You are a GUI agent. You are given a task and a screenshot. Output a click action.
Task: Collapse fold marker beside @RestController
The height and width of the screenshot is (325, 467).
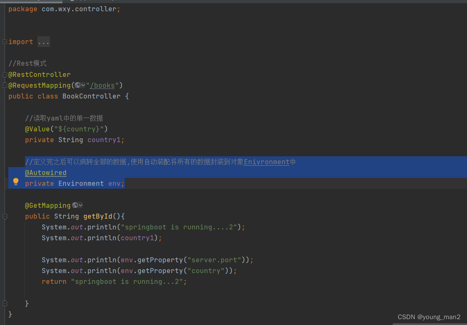pos(5,75)
